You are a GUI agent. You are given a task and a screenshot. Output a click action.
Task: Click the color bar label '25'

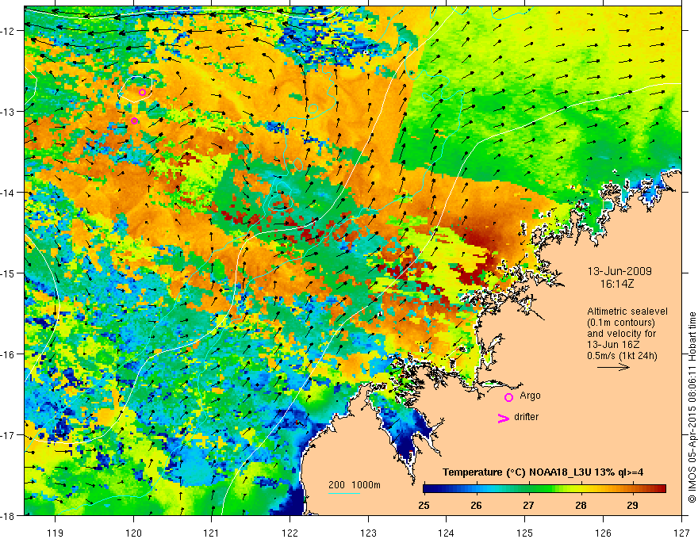pos(424,506)
